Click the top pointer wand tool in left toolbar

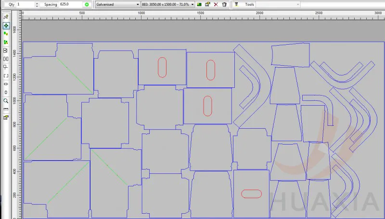click(6, 17)
